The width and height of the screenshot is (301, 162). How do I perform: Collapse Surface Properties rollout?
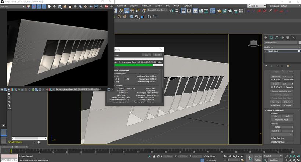pos(275,110)
